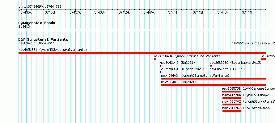Click the blue nsv3220296 variant line
275x123 pixels.
click(249, 46)
